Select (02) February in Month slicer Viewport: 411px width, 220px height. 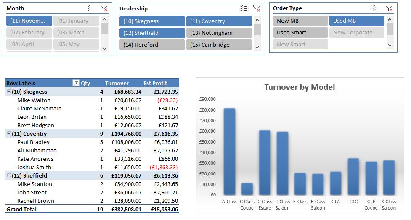29,32
